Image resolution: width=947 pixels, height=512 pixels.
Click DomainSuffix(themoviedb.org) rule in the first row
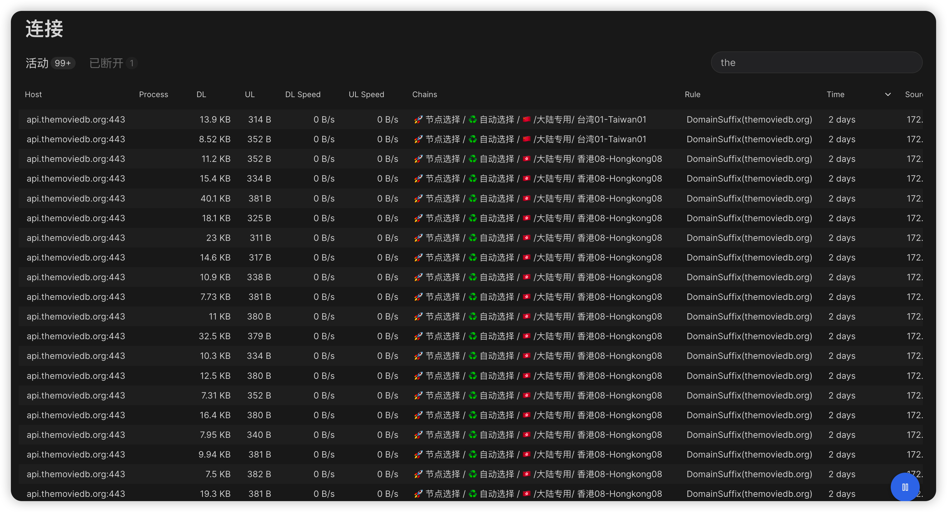click(749, 119)
